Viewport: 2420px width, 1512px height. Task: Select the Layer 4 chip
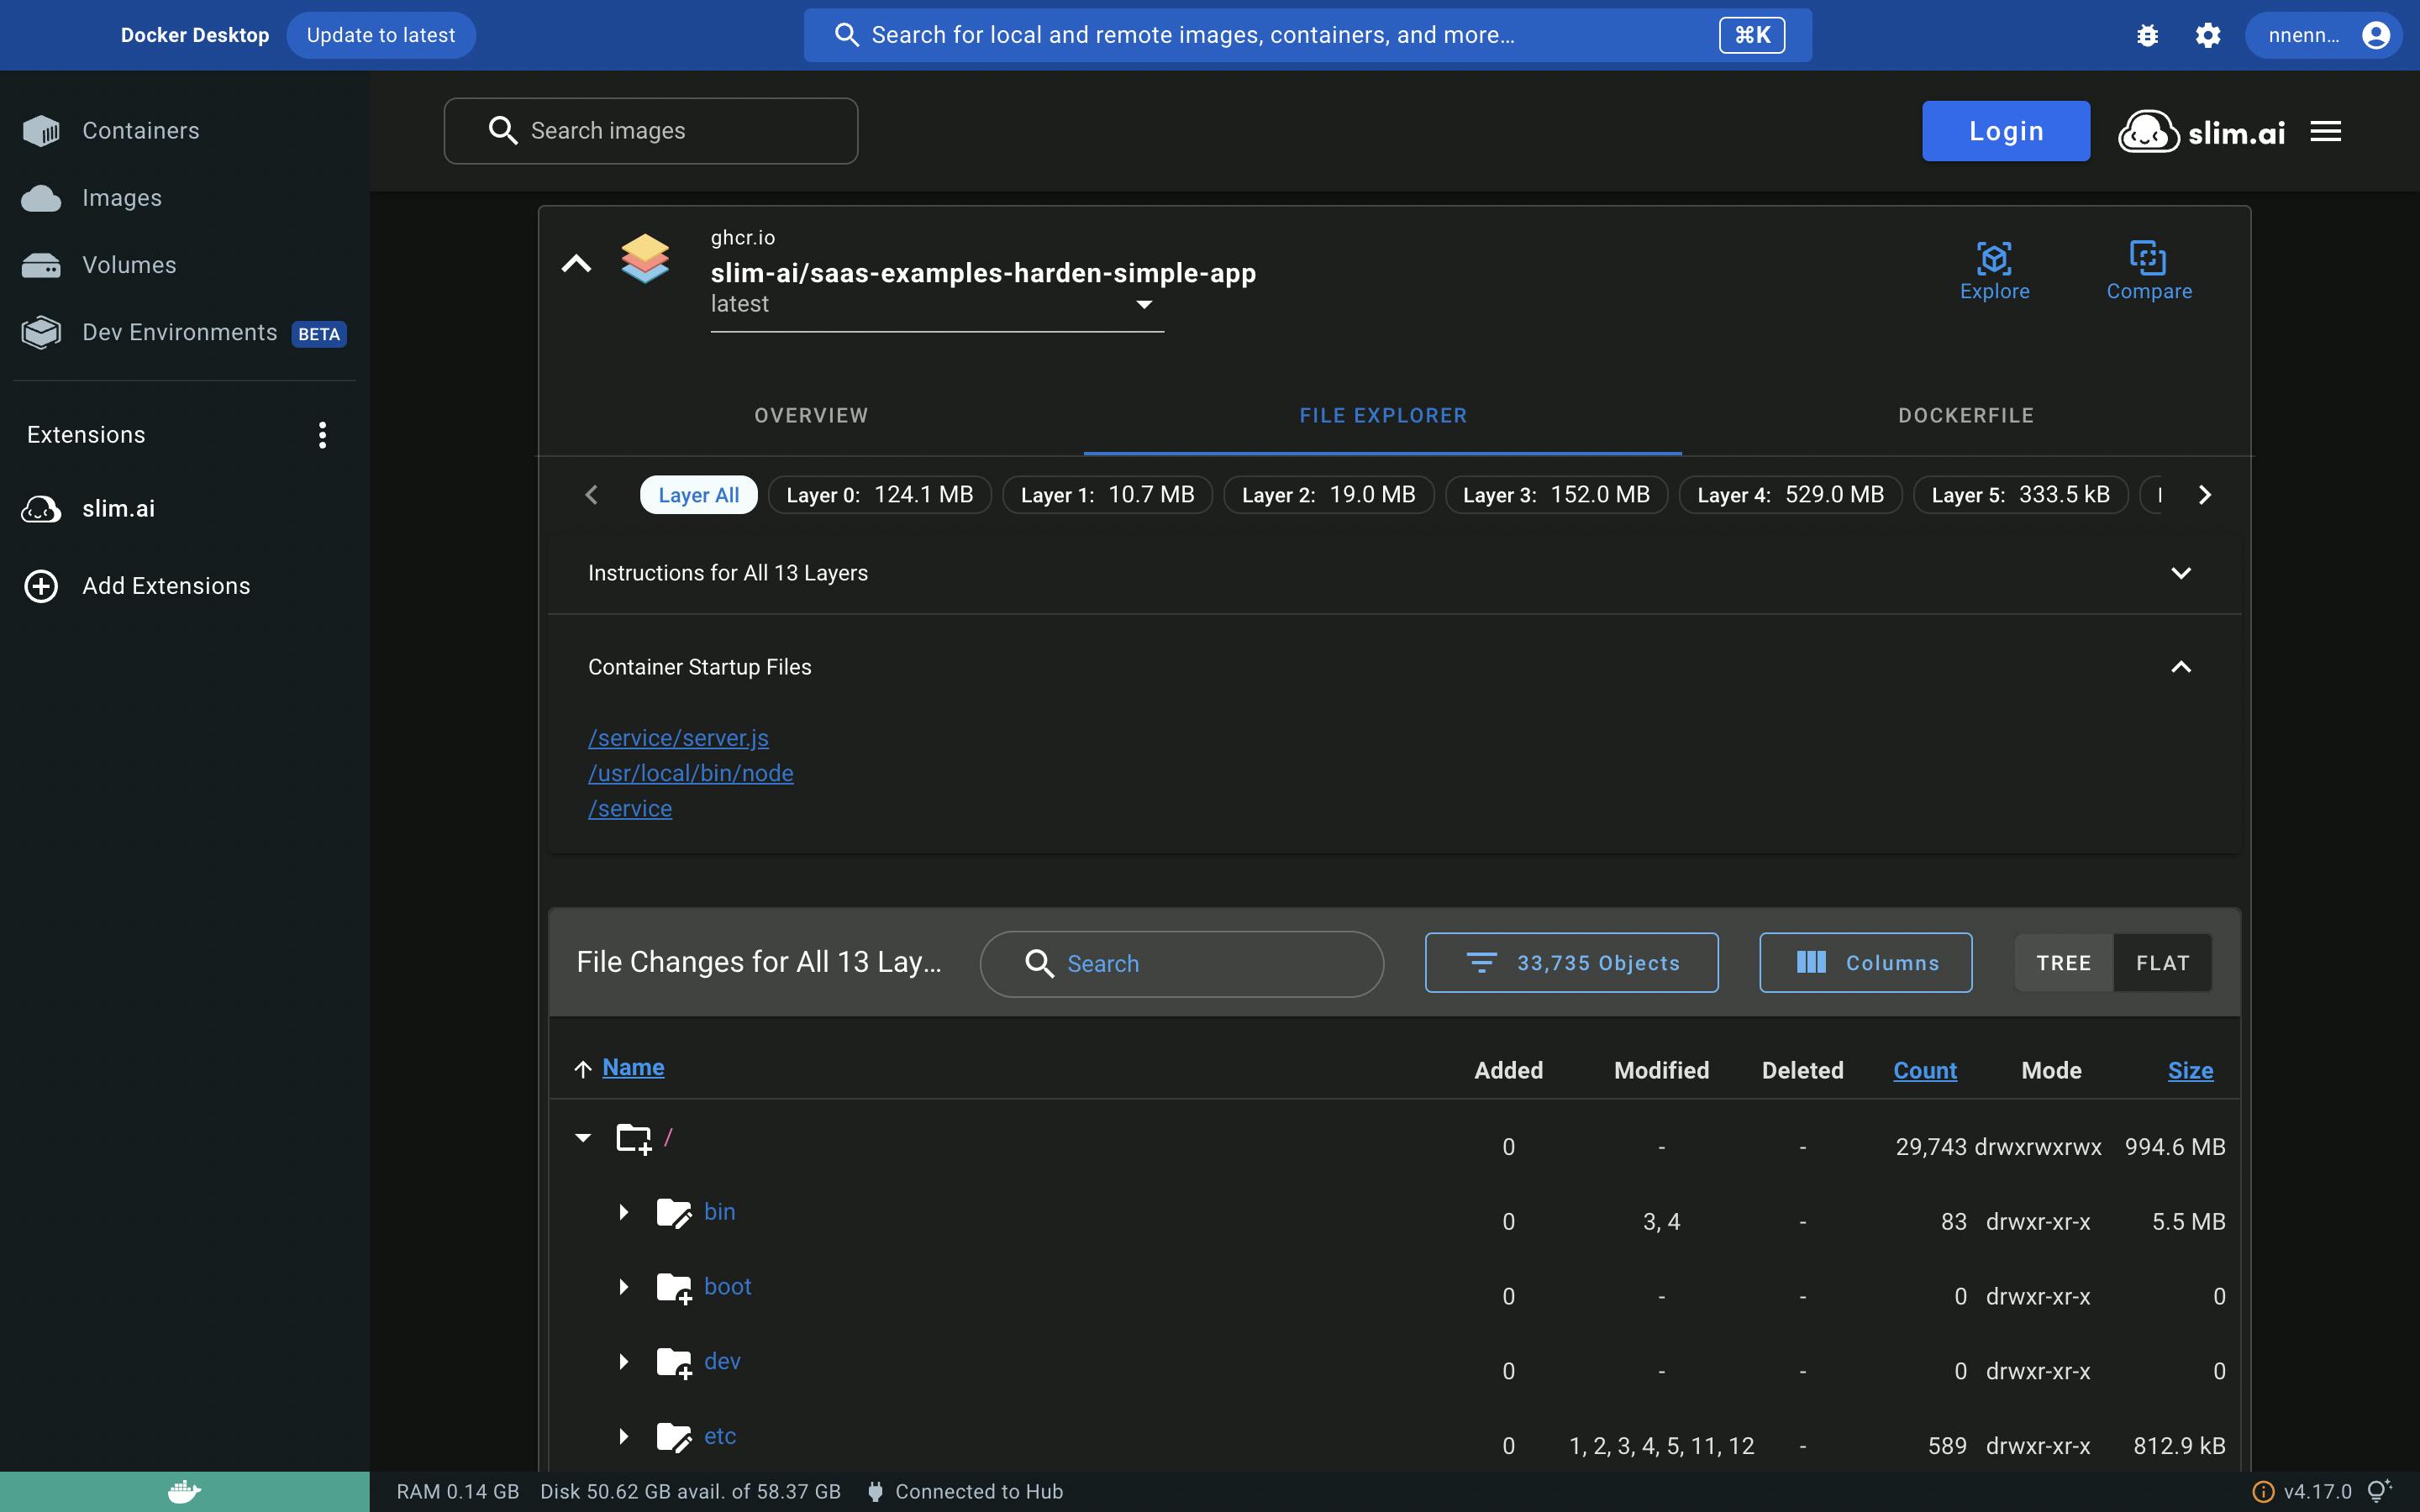[1790, 495]
